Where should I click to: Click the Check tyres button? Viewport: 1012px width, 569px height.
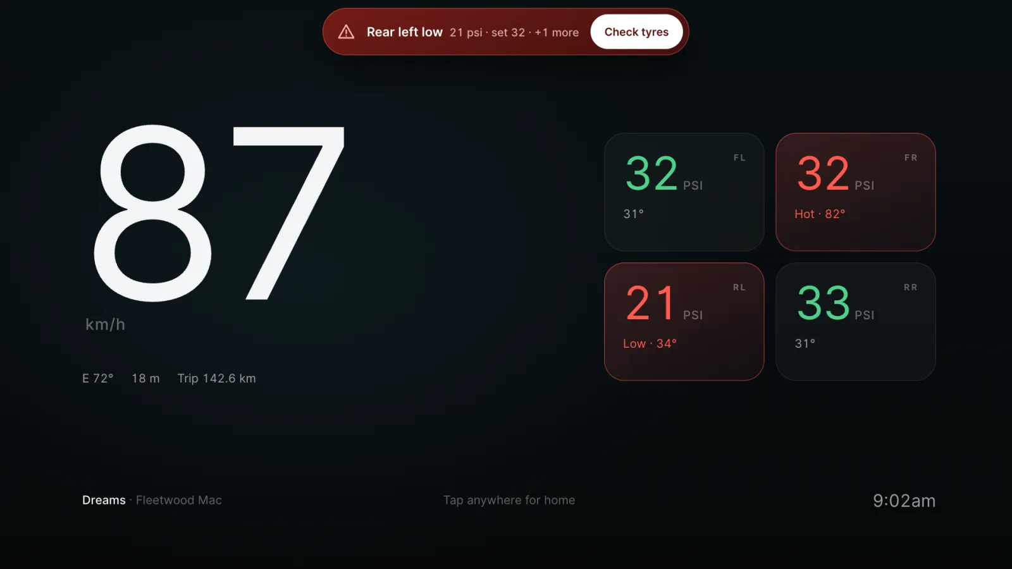tap(636, 32)
